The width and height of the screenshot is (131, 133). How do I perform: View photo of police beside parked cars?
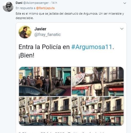(45, 81)
